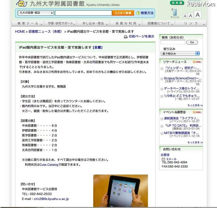Click the iPad photo thumbnail
This screenshot has height=208, width=217.
pos(121,191)
